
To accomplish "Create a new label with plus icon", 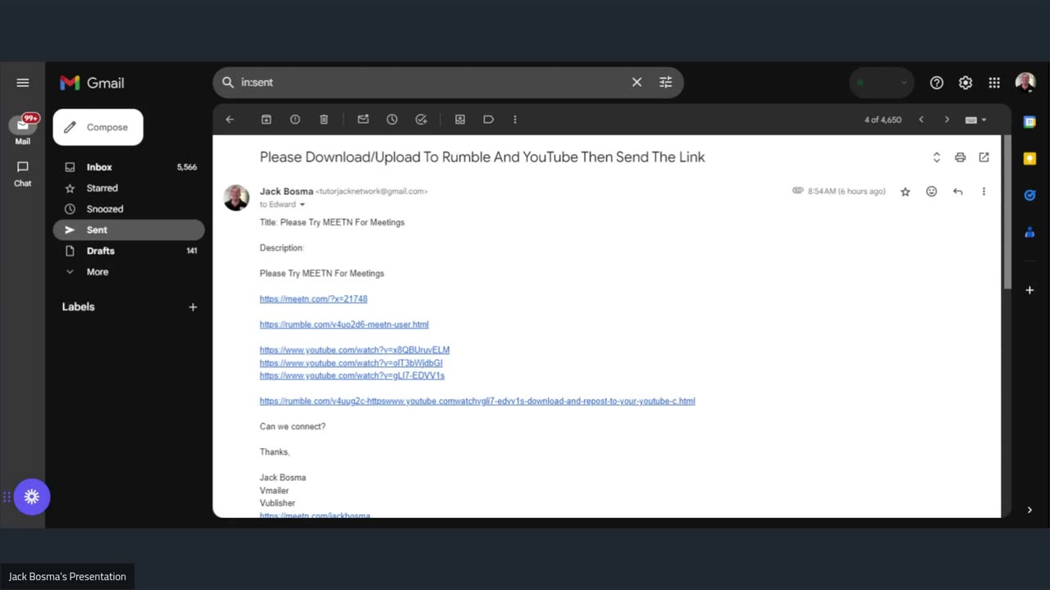I will (193, 307).
